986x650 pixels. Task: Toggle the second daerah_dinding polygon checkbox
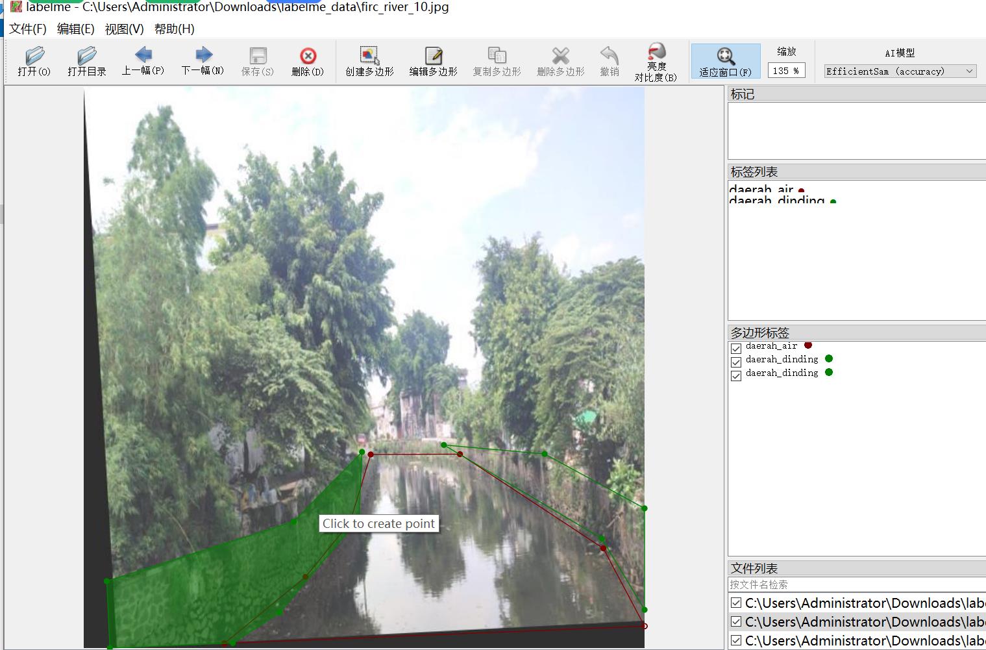click(736, 375)
